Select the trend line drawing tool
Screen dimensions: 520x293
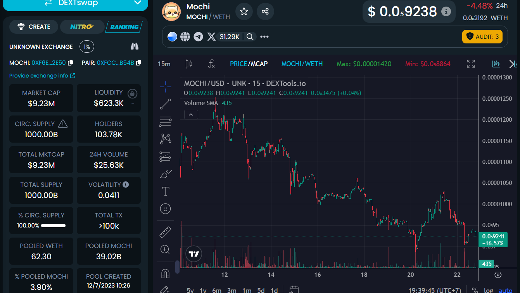point(165,104)
